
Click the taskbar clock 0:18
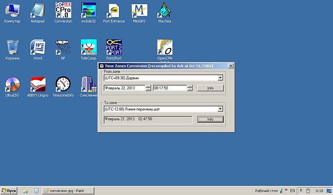click(319, 191)
